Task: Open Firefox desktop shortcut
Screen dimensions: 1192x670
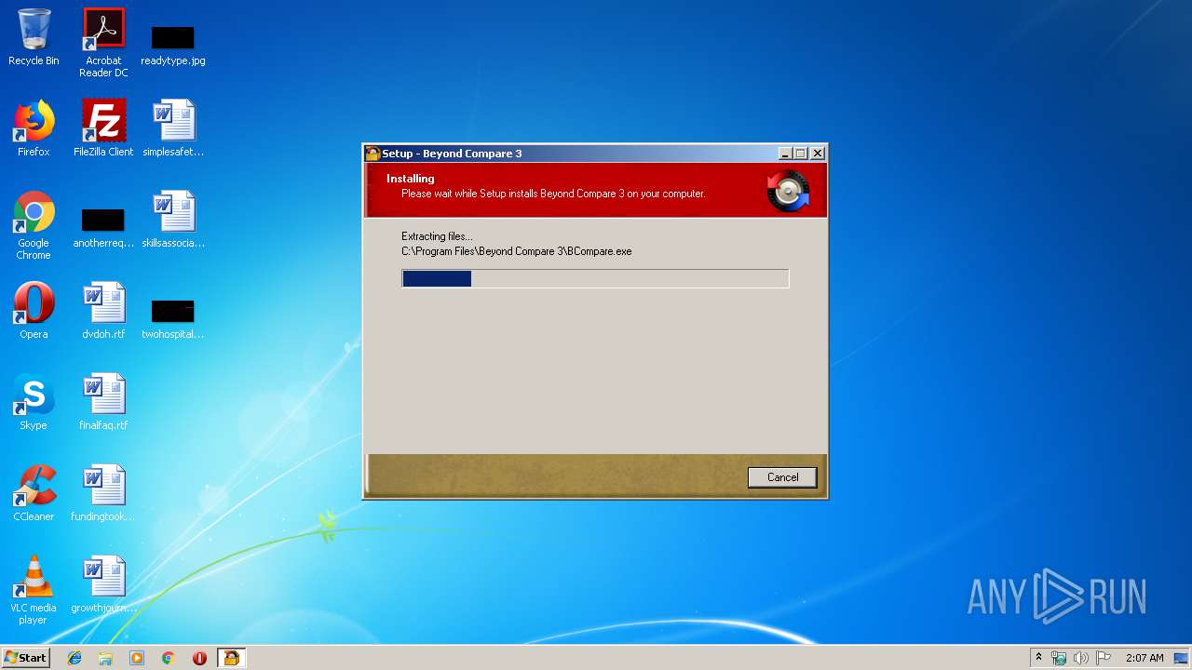Action: [x=34, y=128]
